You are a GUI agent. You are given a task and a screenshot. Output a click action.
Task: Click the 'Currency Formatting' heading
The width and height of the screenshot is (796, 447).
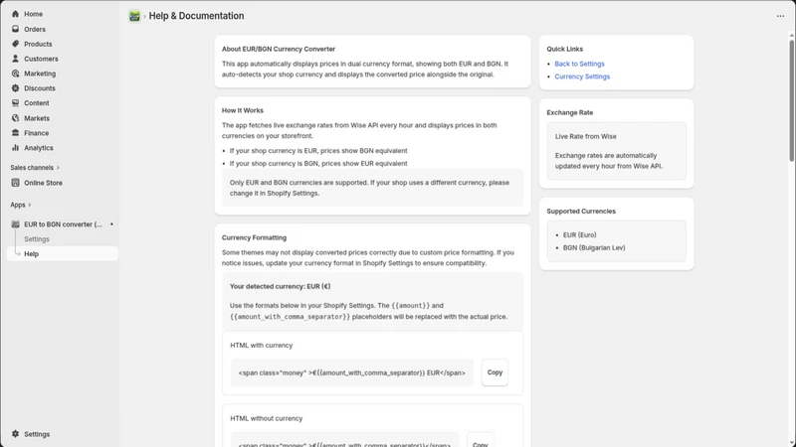point(254,237)
